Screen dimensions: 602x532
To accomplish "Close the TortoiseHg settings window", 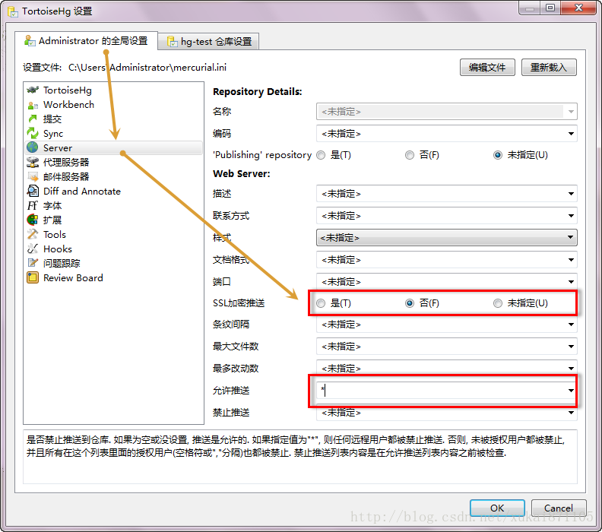I will click(578, 8).
